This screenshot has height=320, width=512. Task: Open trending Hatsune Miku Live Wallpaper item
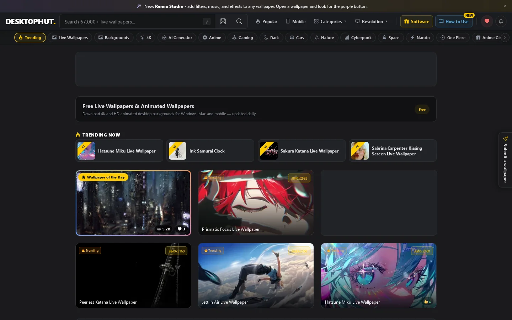(x=119, y=151)
